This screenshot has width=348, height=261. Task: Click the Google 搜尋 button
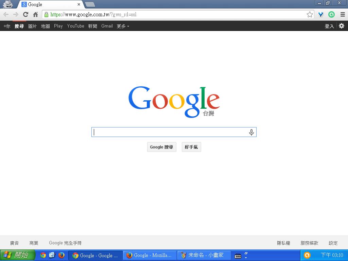(161, 147)
